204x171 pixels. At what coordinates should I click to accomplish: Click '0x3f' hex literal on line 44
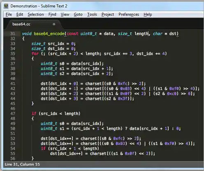[123, 99]
